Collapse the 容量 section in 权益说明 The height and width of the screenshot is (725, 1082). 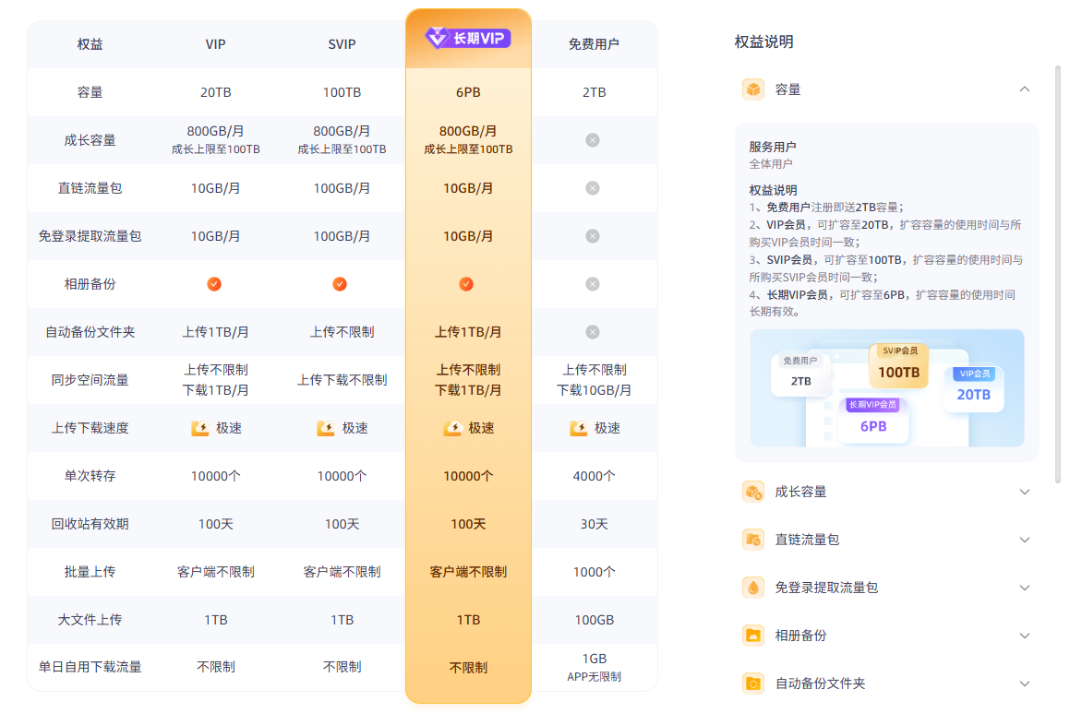(1025, 89)
